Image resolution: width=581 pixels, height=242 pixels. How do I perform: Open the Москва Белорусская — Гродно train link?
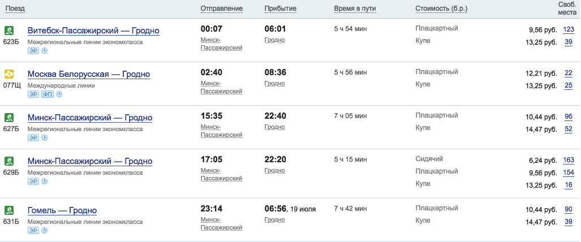(x=88, y=74)
